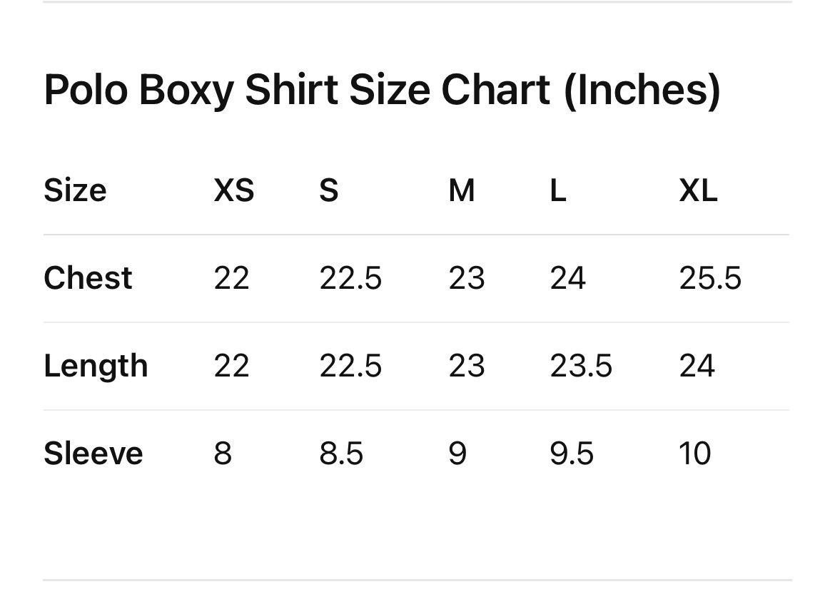Screen dimensions: 835x594
Task: Click the Polo Boxy Shirt Size Chart heading
Action: tap(382, 91)
